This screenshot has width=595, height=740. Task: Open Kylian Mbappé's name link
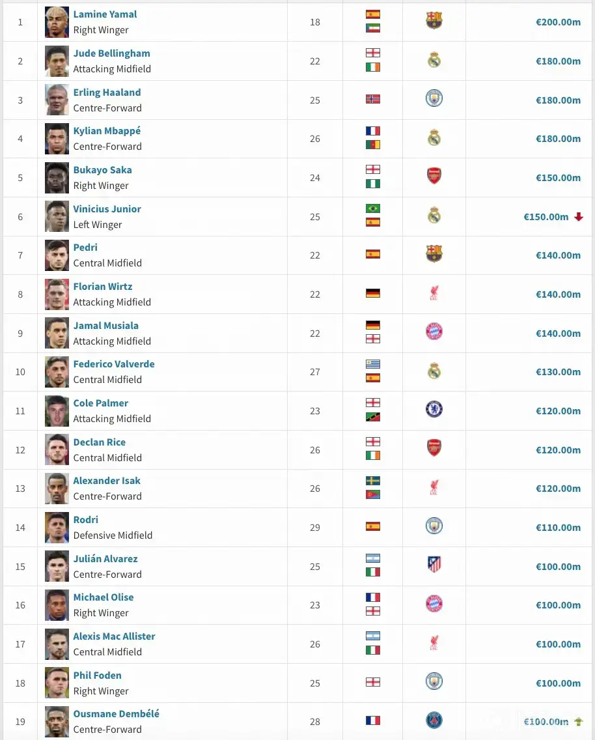point(107,131)
